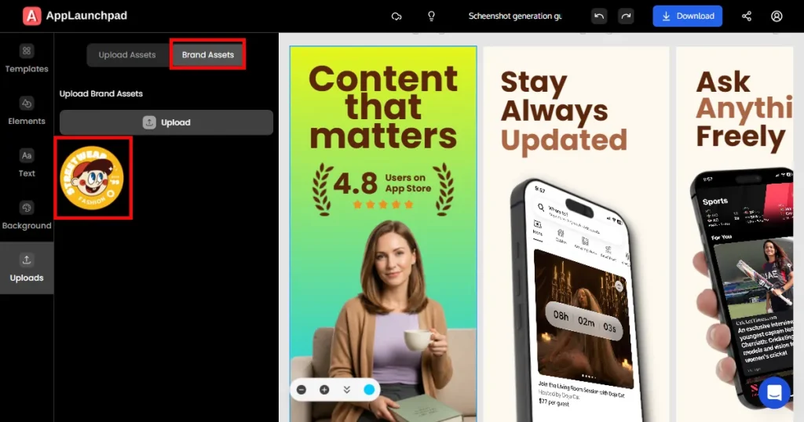The height and width of the screenshot is (422, 804).
Task: Click the AppLaunchpad logo icon
Action: tap(31, 16)
